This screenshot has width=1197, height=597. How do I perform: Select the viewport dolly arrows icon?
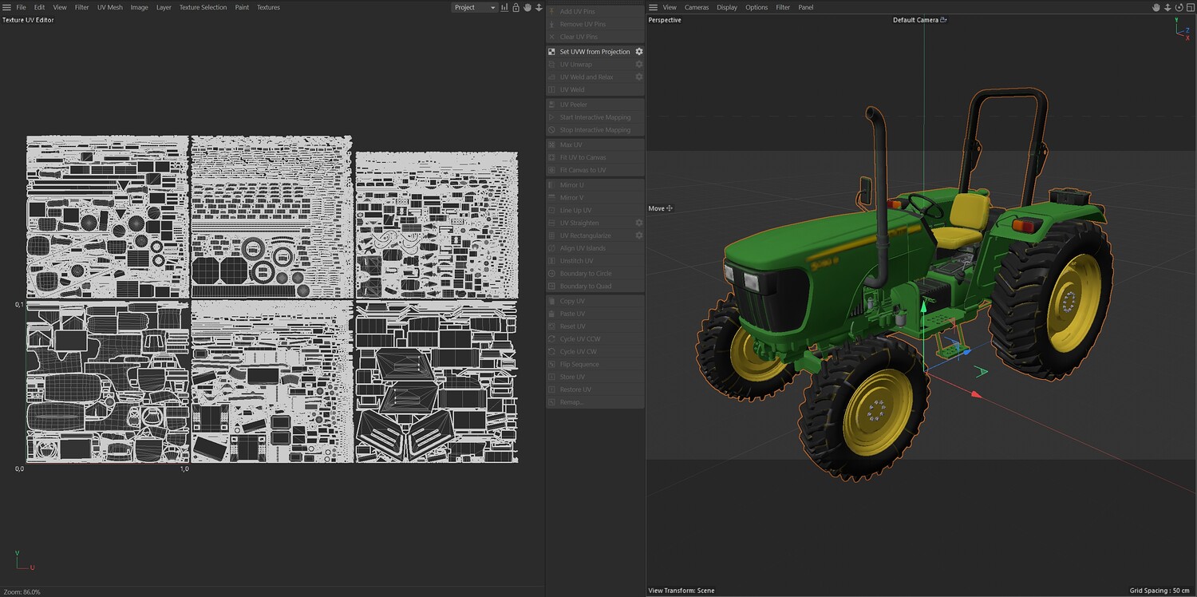click(x=1167, y=7)
